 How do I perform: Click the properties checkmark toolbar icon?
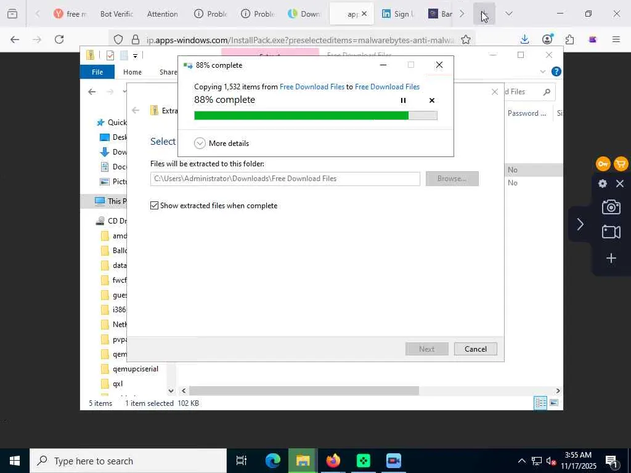coord(110,55)
